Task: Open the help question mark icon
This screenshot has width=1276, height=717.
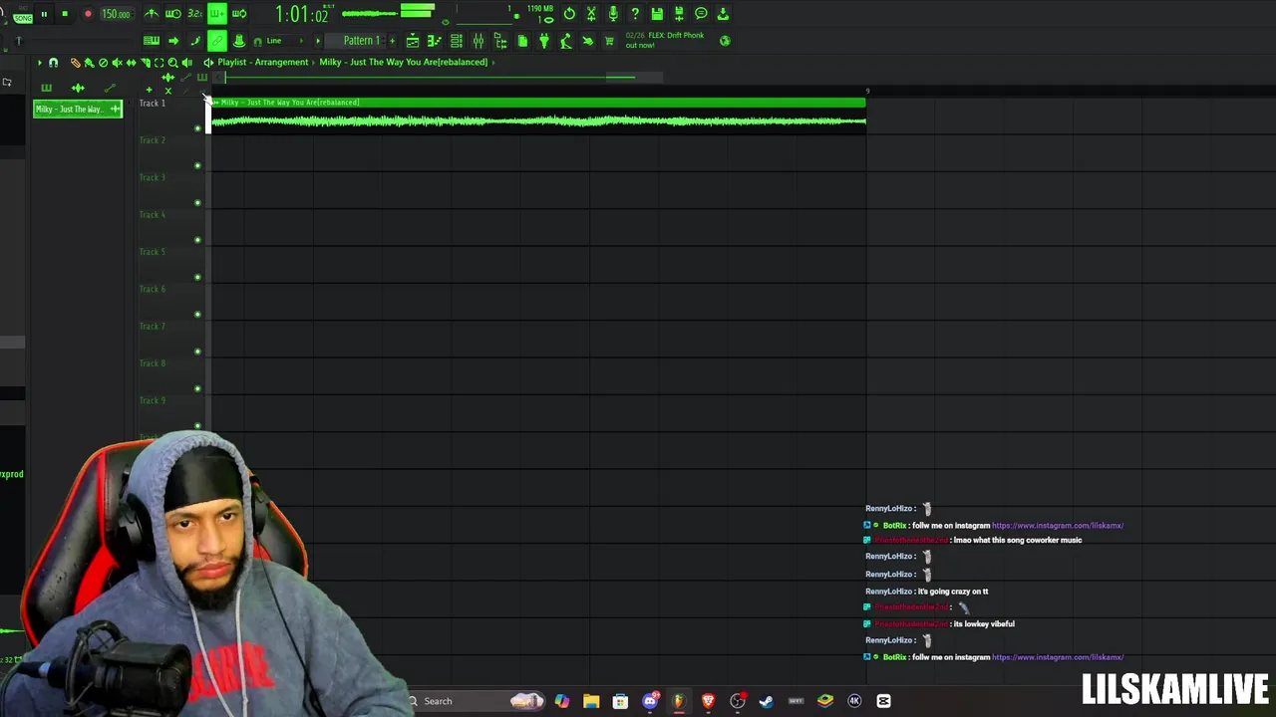Action: coord(635,14)
